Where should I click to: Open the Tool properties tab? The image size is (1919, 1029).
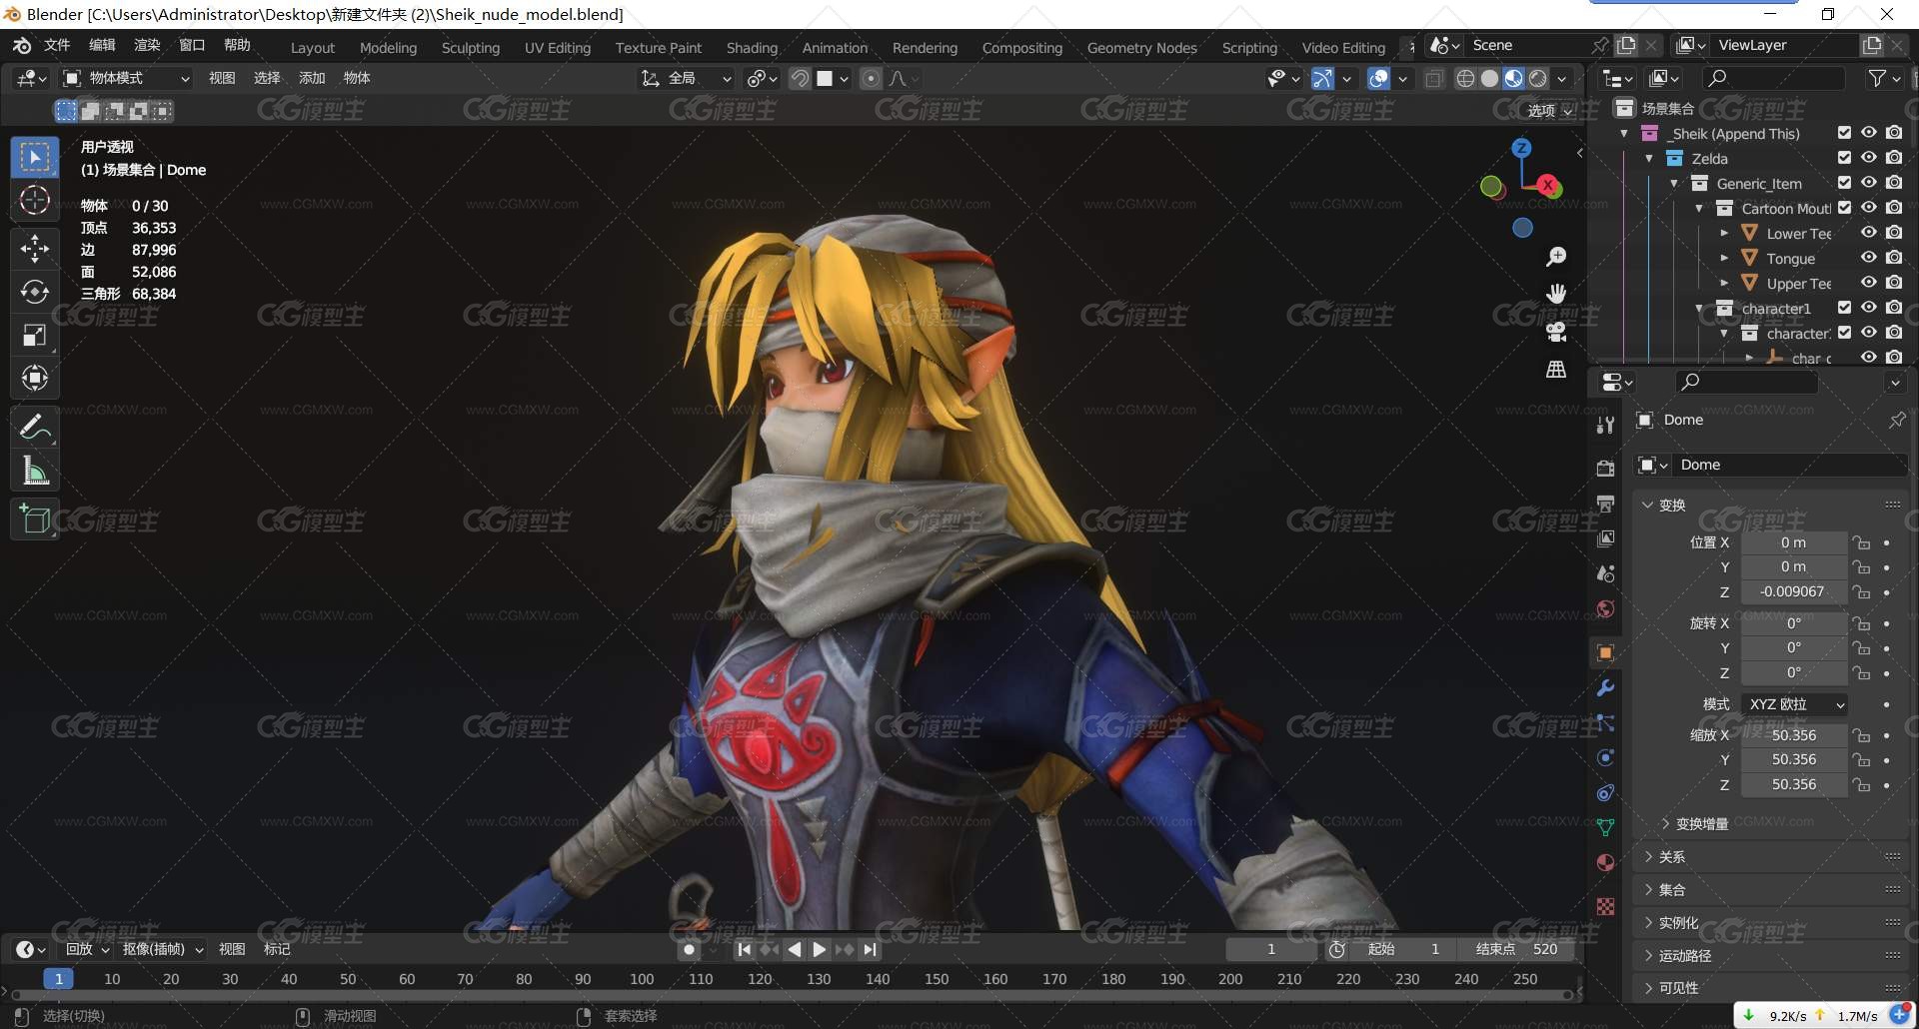click(1606, 425)
